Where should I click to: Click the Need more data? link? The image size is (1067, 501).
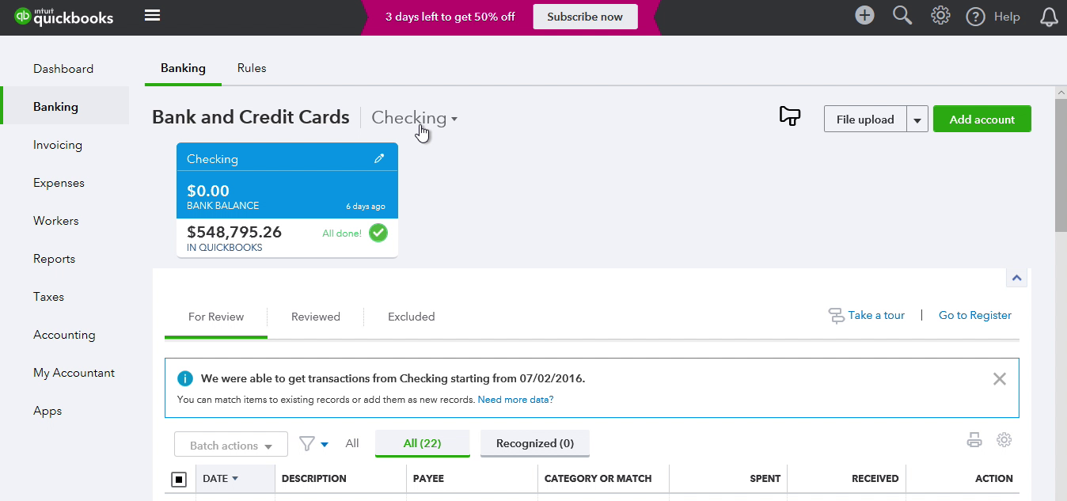click(515, 400)
